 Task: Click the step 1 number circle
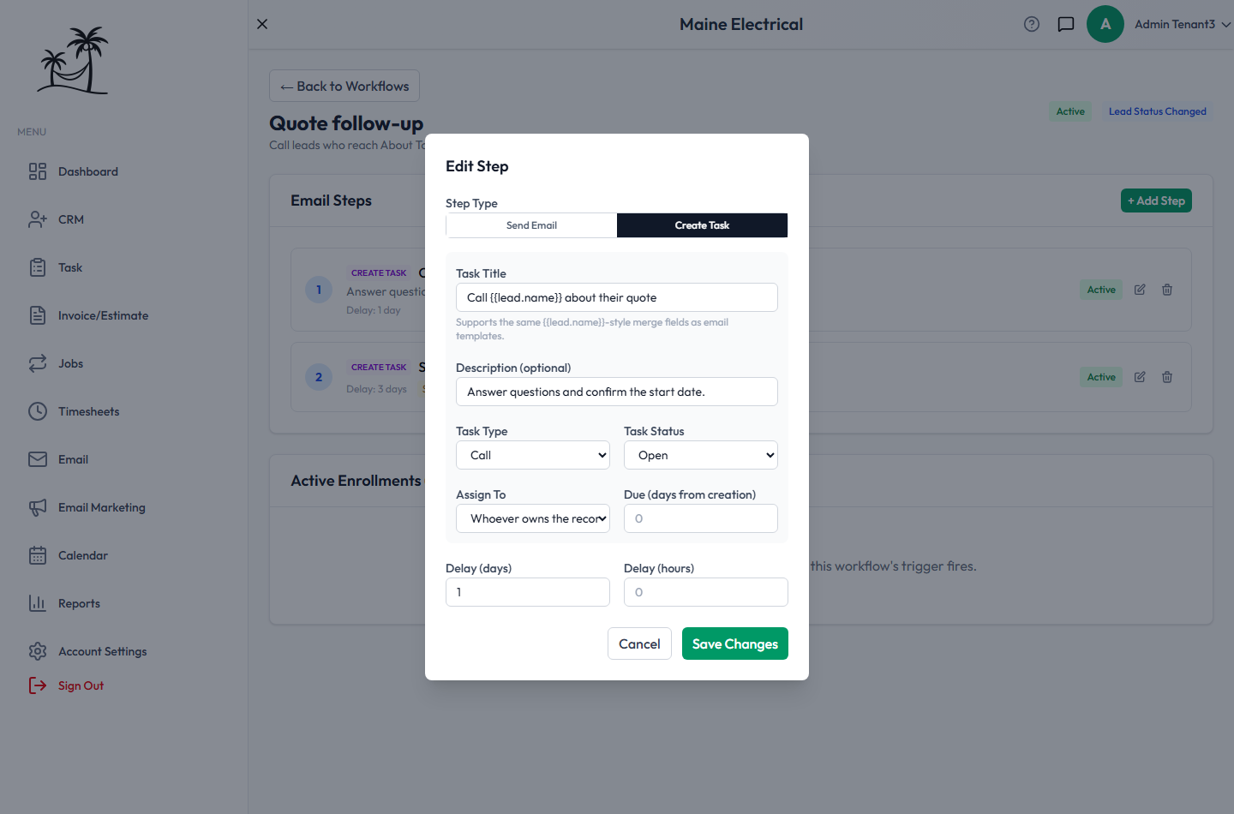click(x=319, y=290)
